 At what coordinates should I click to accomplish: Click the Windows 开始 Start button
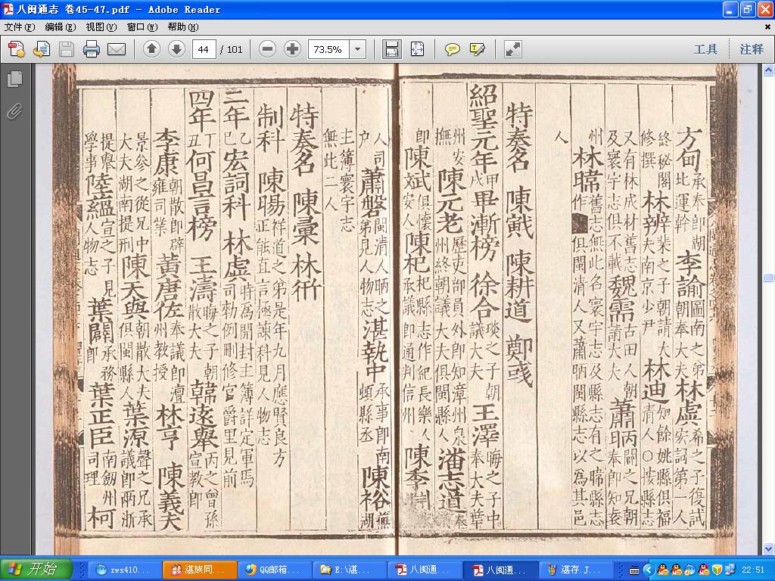(36, 570)
